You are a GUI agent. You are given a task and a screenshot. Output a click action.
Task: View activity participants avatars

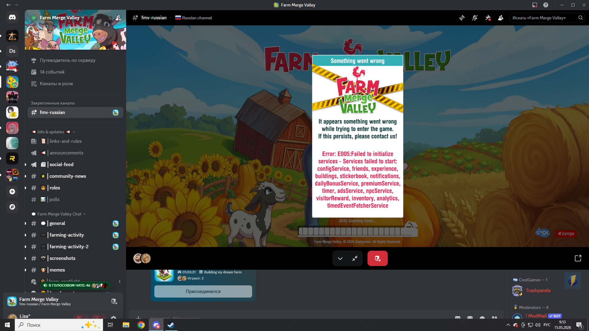(142, 258)
